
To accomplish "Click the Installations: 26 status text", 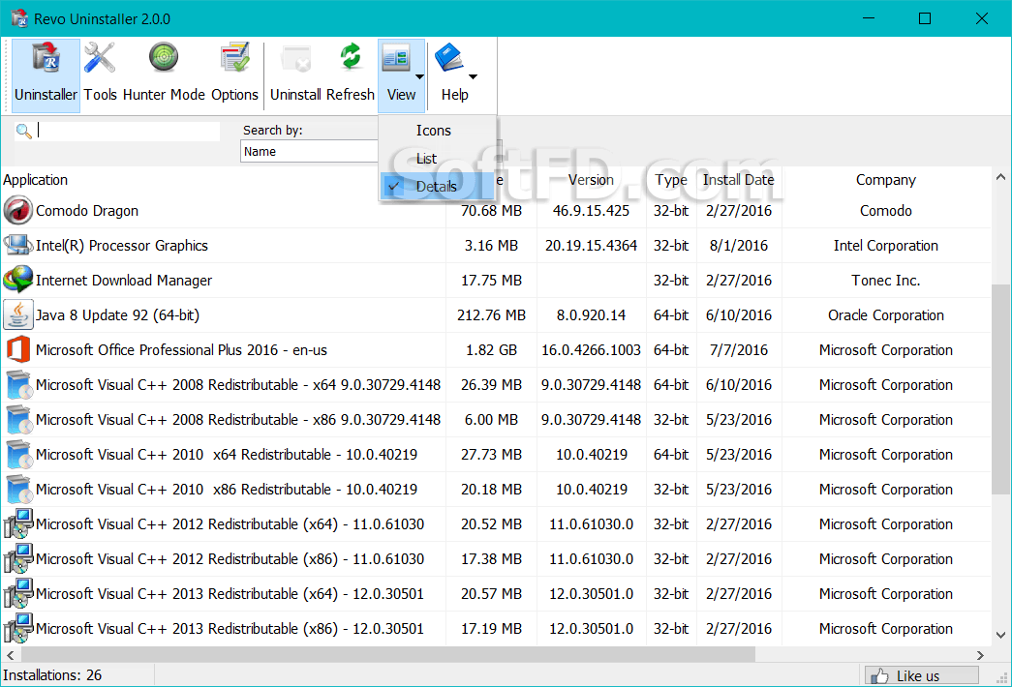I will [52, 675].
